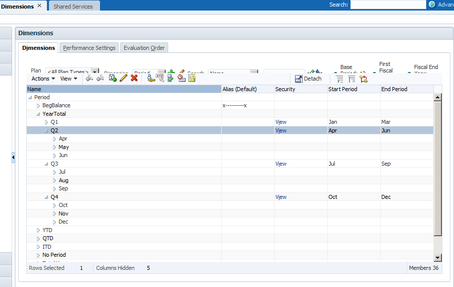454x287 pixels.
Task: Click the show ancestors hierarchy icon
Action: [364, 79]
